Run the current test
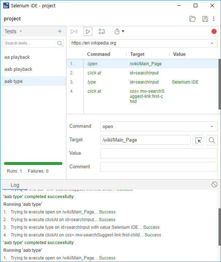This screenshot has width=221, height=262. pyautogui.click(x=88, y=31)
